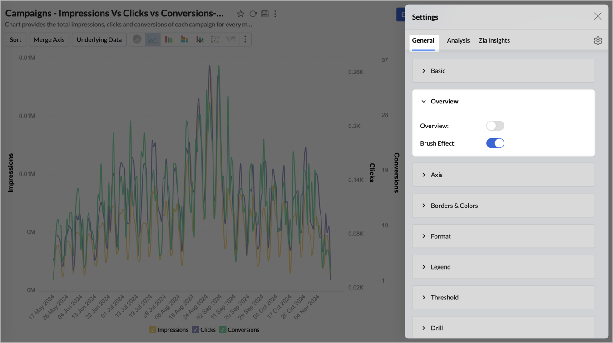Mark chart as favorite with star icon

(241, 14)
